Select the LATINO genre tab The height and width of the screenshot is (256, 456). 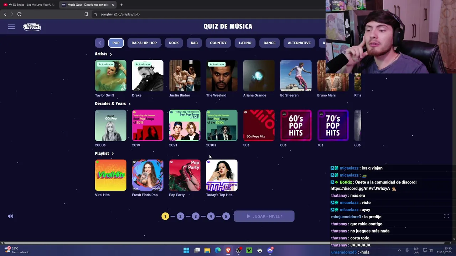point(245,43)
